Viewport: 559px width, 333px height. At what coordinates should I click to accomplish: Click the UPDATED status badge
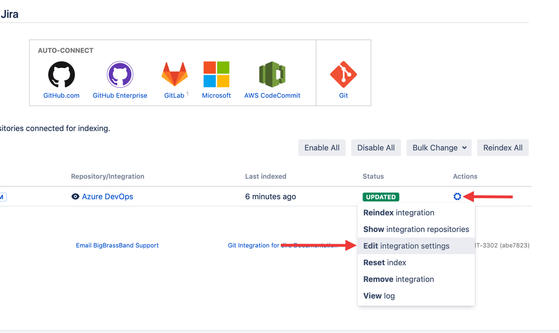(x=381, y=197)
